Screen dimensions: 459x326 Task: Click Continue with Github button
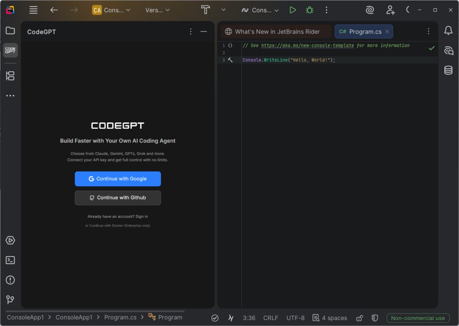pyautogui.click(x=118, y=198)
